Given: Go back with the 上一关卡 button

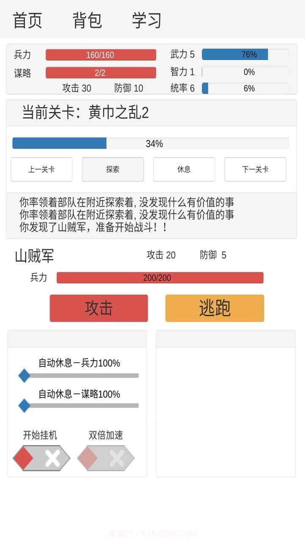Looking at the screenshot, I should click(41, 169).
